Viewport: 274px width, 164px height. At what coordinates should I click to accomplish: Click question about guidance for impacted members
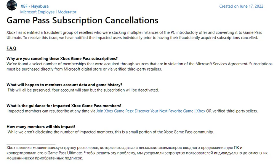pos(64,106)
